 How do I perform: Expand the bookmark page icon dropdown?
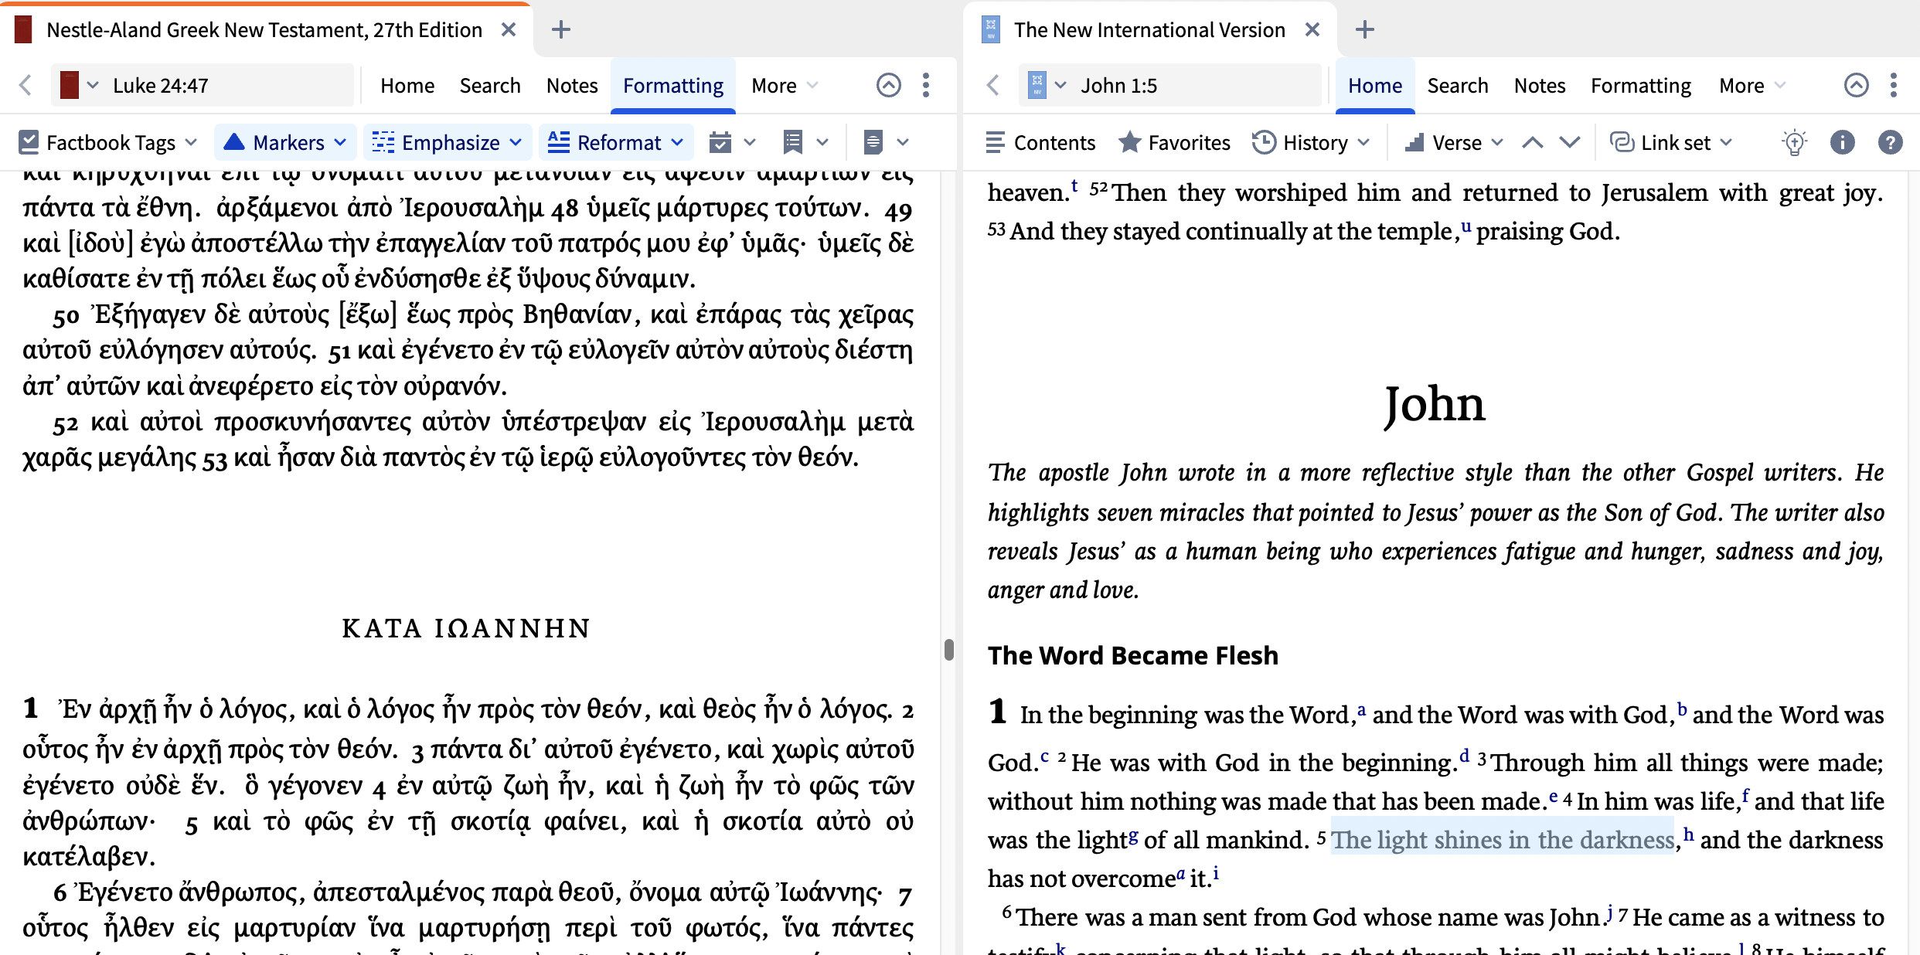822,142
